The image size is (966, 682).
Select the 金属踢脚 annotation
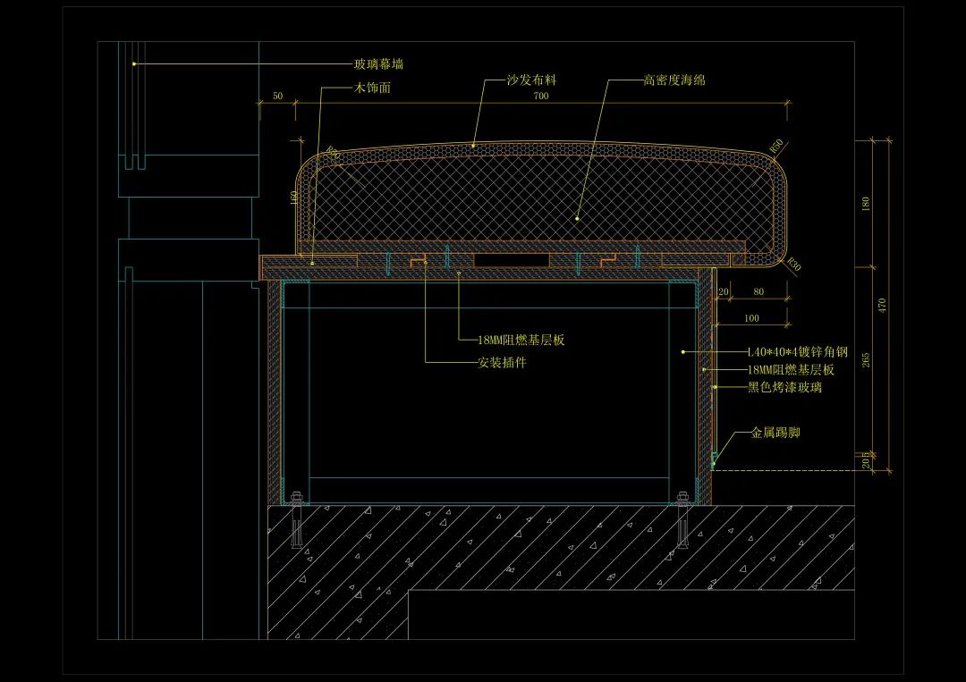click(775, 433)
